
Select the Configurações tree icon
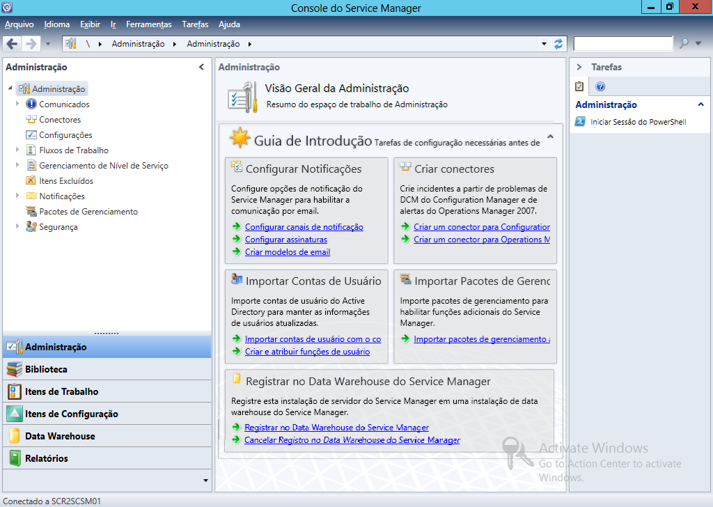click(31, 135)
